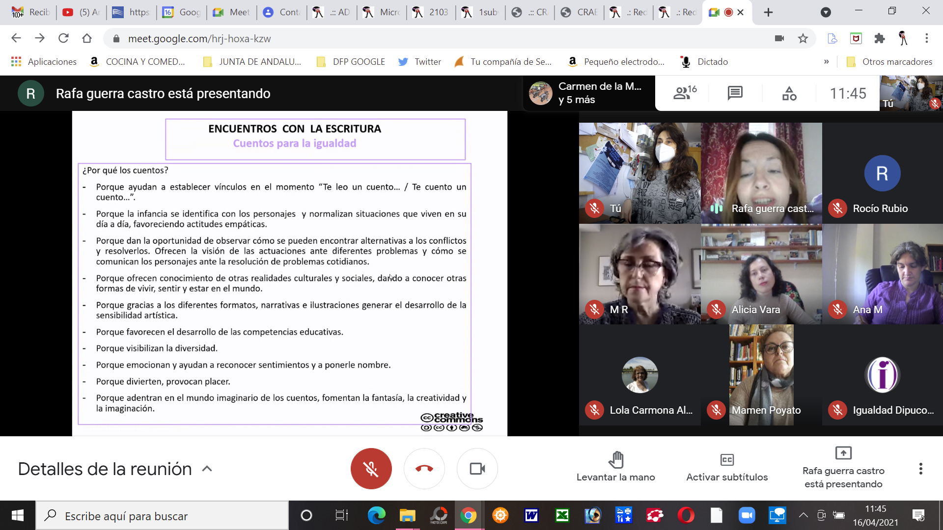This screenshot has height=530, width=943.
Task: Turn on captions with Activar subtítulos
Action: tap(727, 467)
